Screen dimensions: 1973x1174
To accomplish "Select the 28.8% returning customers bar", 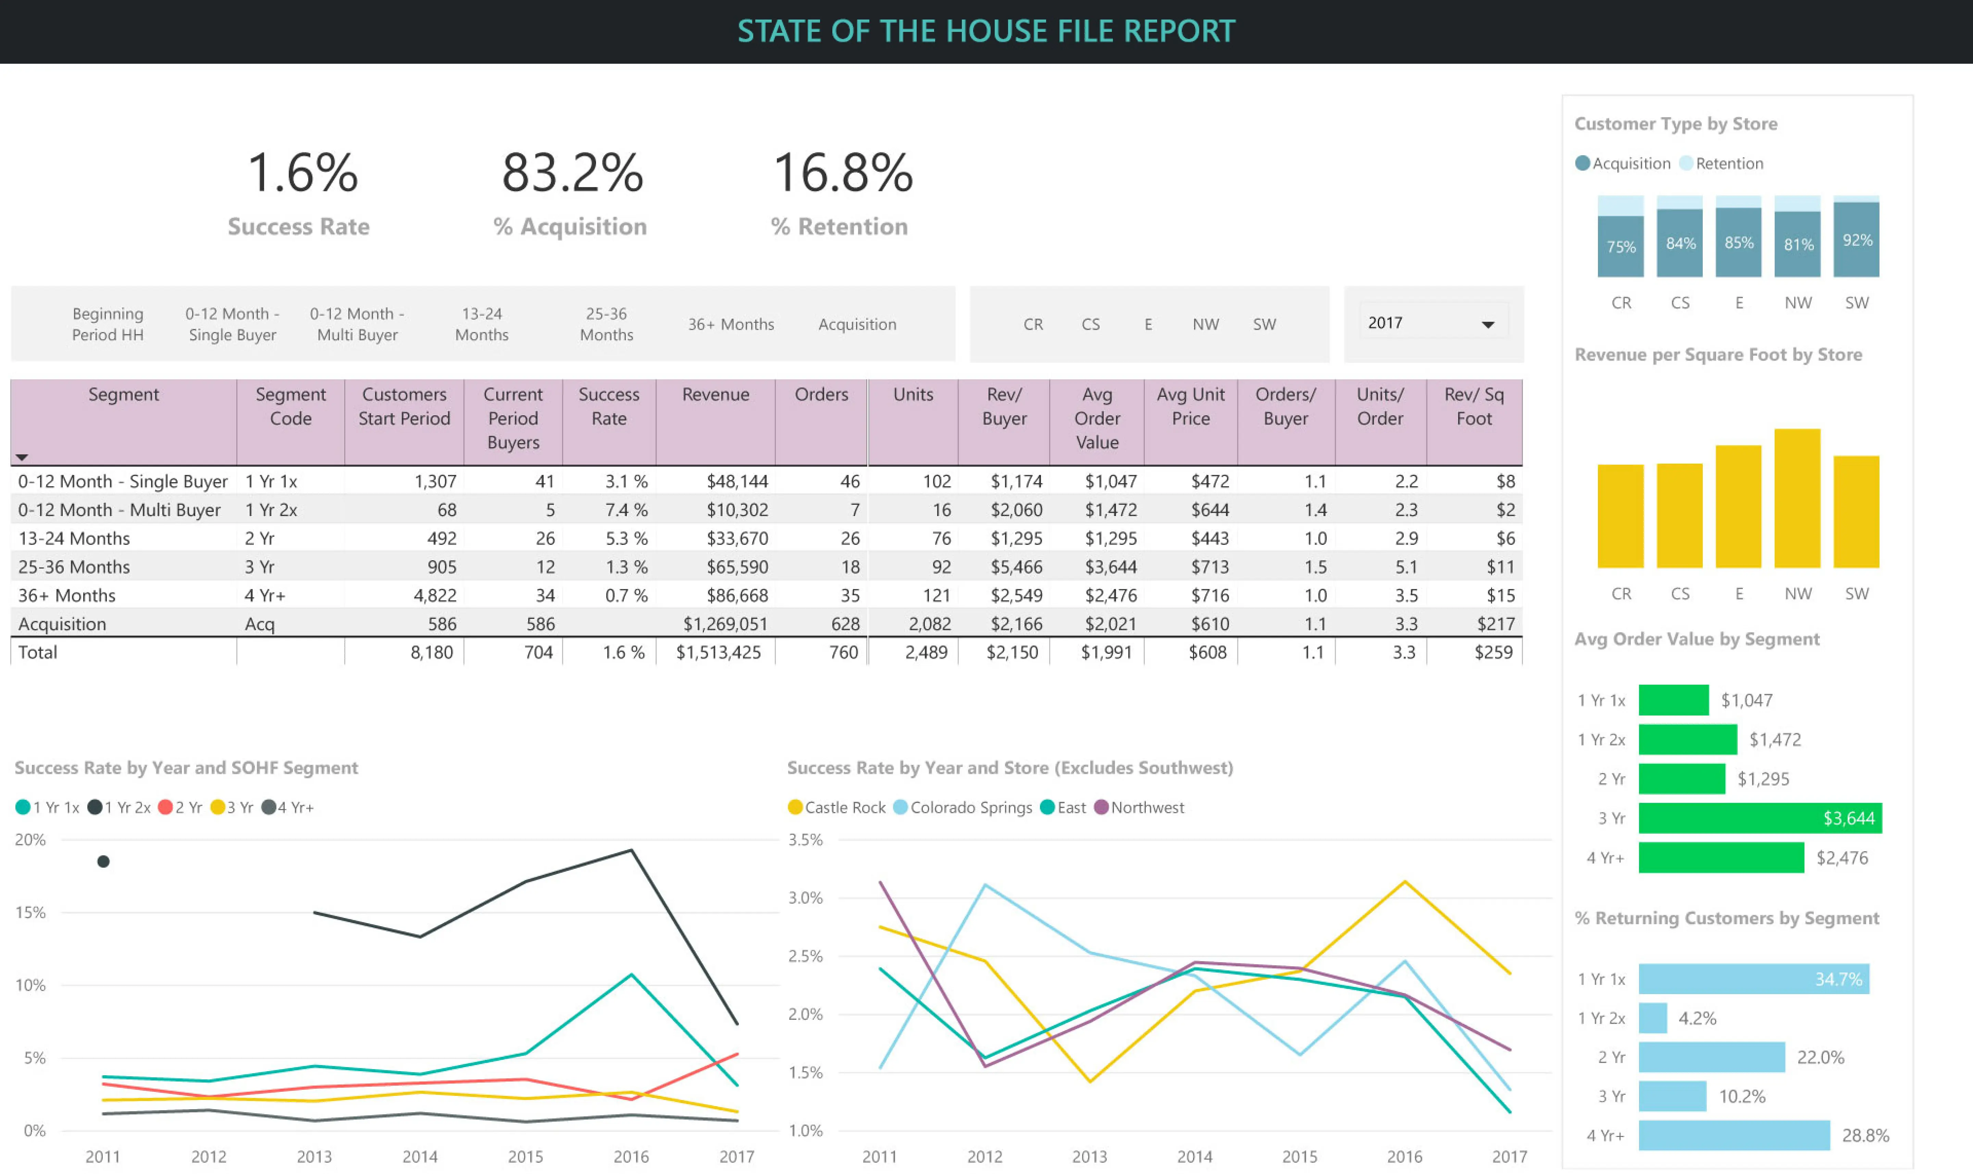I will click(1734, 1135).
